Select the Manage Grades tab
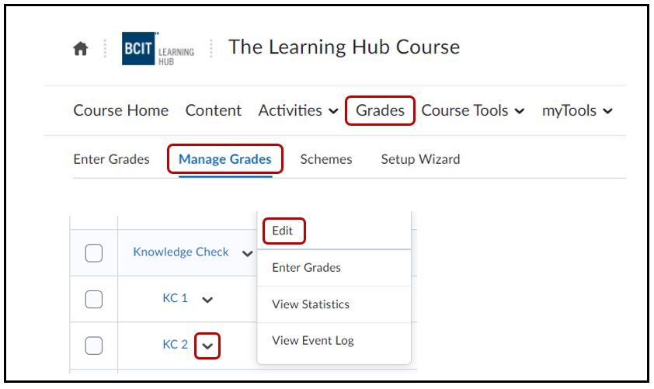 (x=224, y=159)
